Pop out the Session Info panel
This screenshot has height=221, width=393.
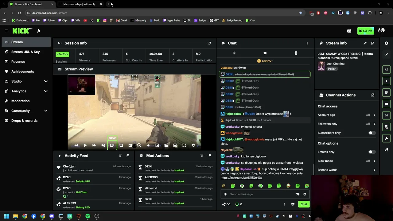click(x=209, y=43)
